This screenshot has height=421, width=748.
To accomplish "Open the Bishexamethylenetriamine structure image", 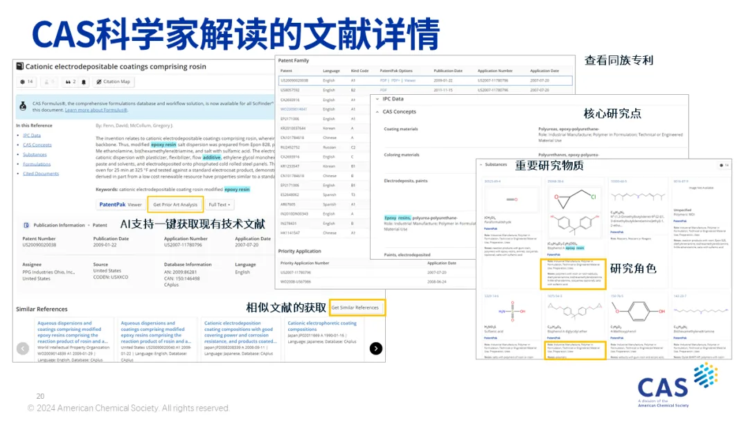I will coord(701,312).
